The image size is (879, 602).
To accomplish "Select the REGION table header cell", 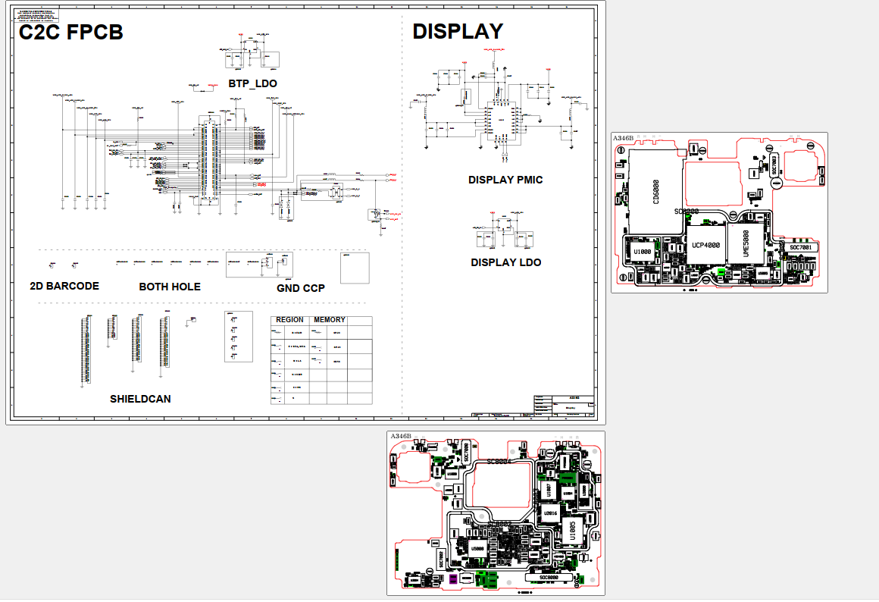I will click(x=289, y=320).
